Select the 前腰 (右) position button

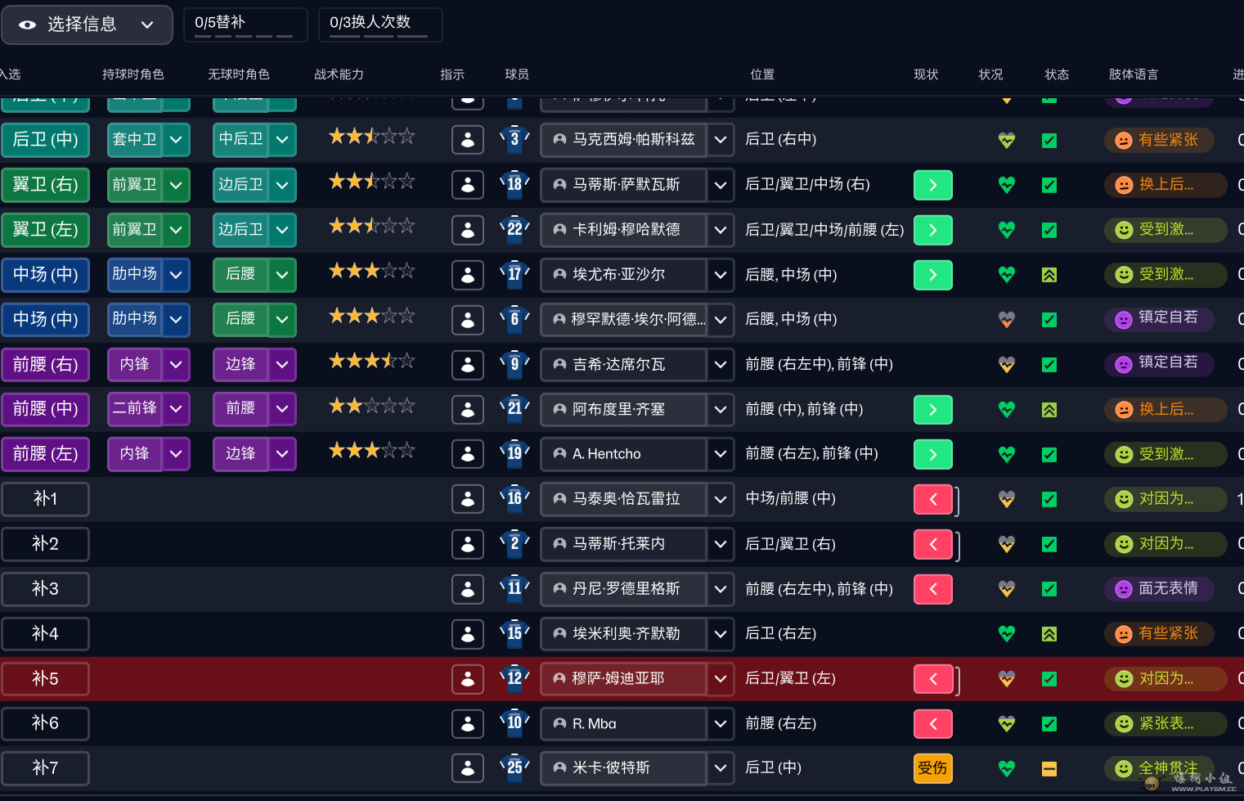tap(46, 364)
